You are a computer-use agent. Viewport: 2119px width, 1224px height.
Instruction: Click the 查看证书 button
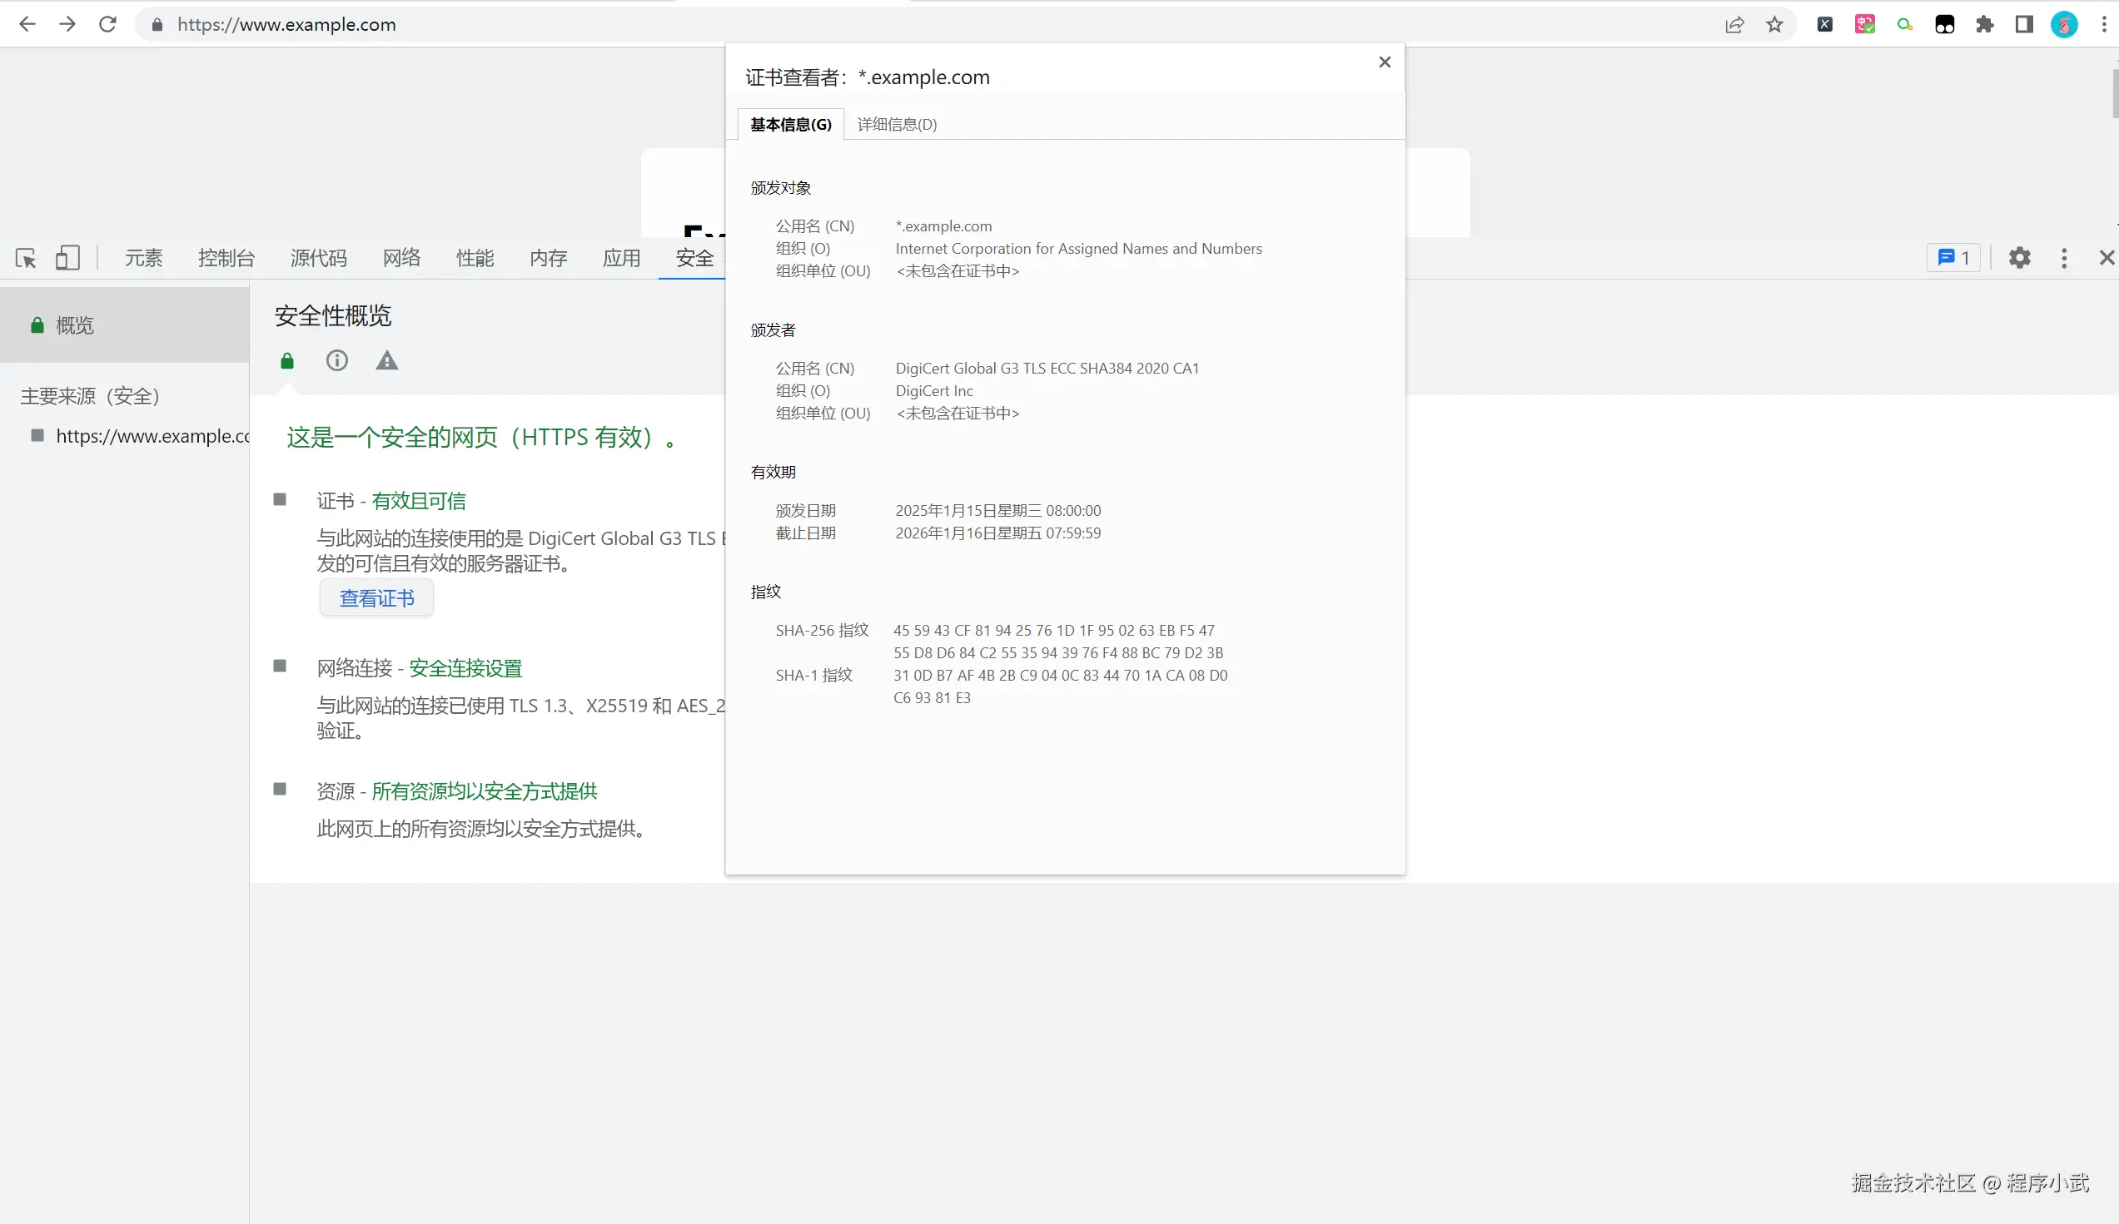[x=376, y=598]
